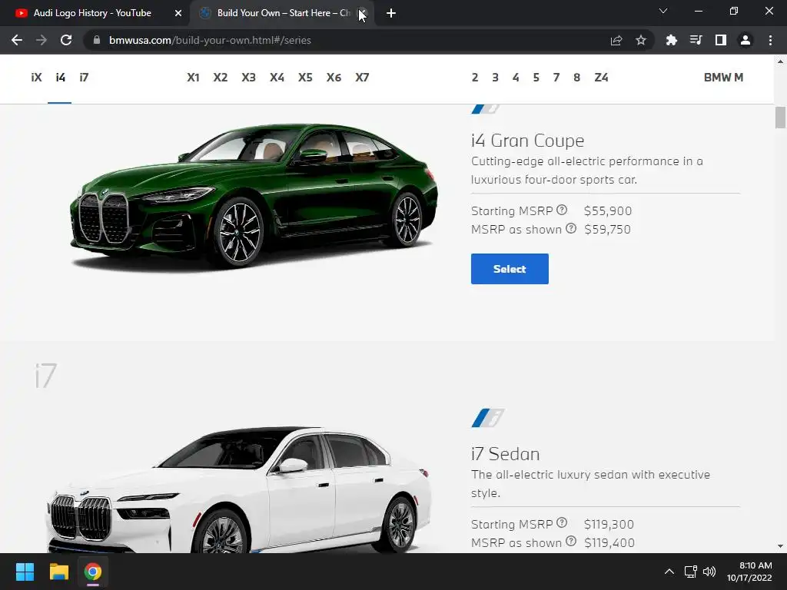787x590 pixels.
Task: Jump to the X3 series
Action: coord(248,78)
